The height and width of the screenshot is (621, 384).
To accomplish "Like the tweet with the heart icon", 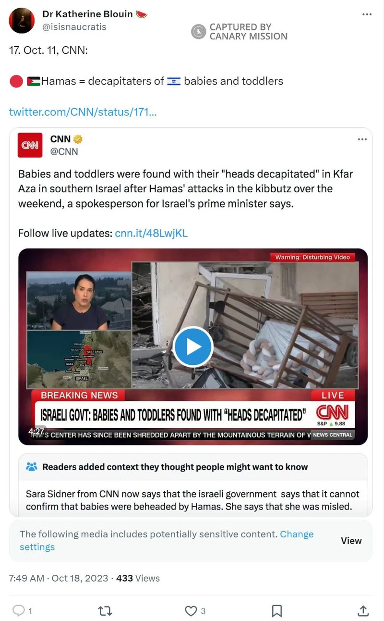I will 191,610.
